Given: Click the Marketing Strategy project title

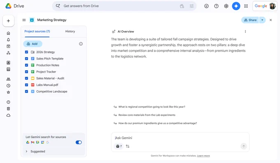Looking at the screenshot, I should [52, 20].
